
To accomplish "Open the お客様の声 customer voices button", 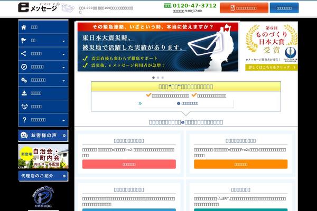I will 43,136.
